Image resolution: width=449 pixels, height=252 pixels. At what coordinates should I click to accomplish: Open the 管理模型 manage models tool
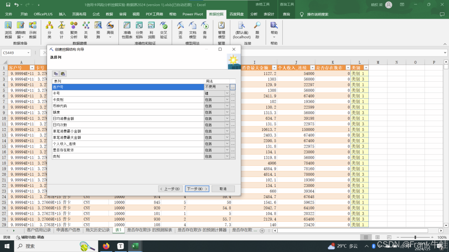pos(221,29)
